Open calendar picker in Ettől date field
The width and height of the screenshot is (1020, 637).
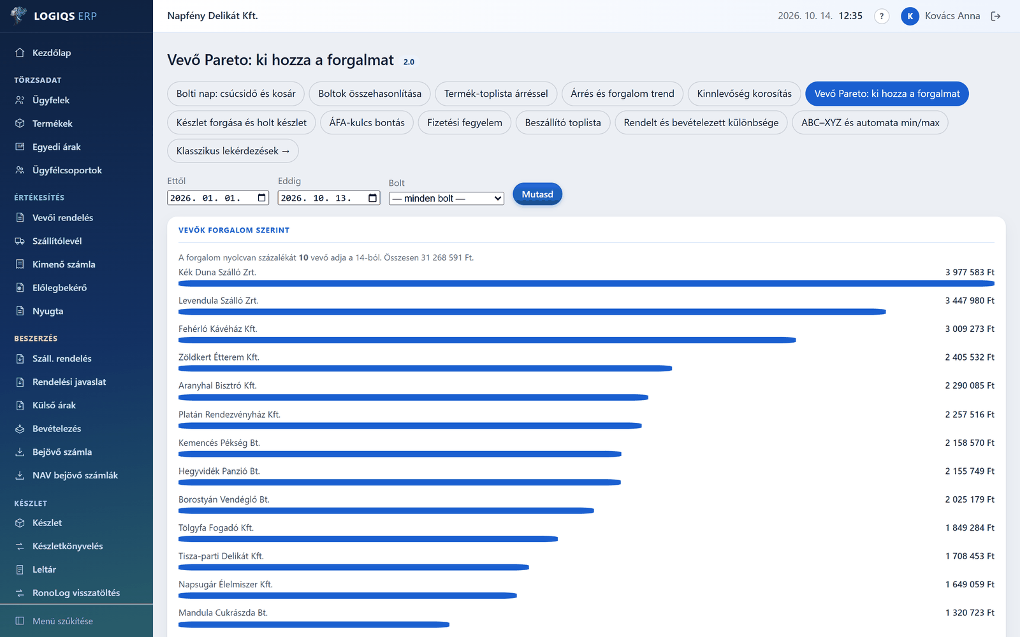(262, 198)
